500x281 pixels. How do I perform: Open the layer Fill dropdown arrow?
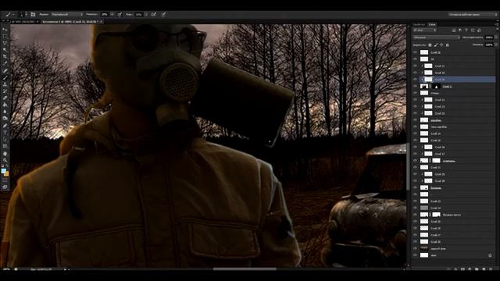pos(496,45)
